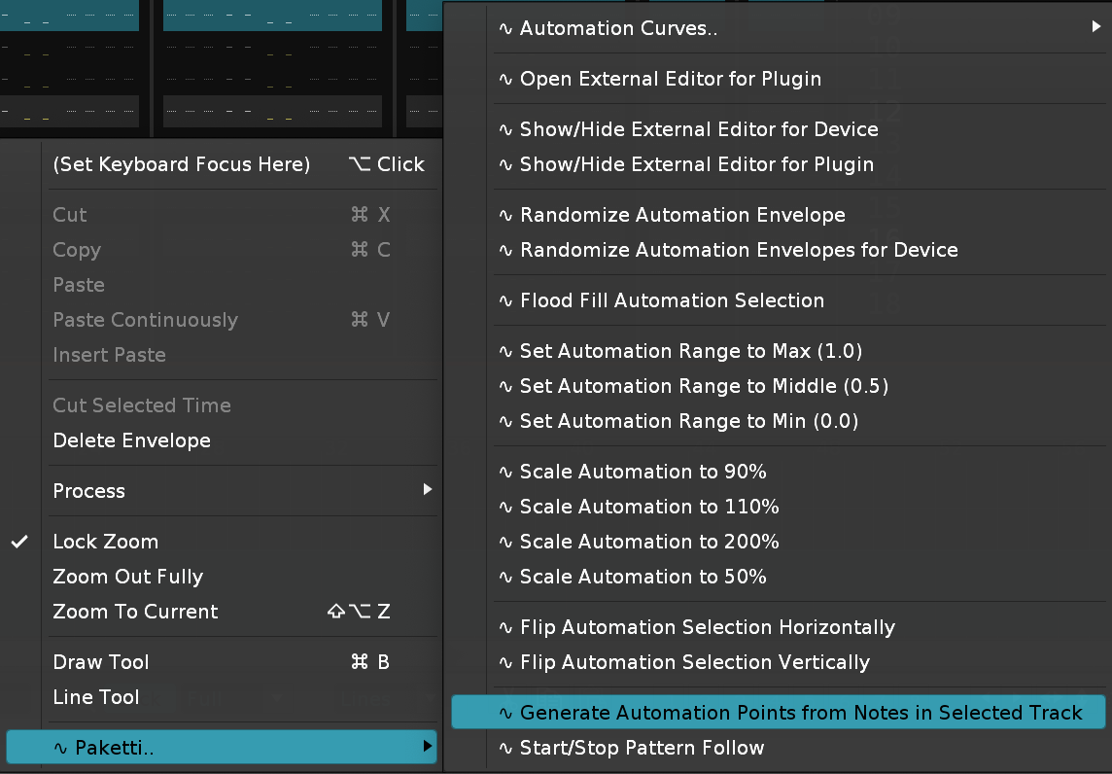
Task: Select the Line Tool option
Action: pos(96,697)
